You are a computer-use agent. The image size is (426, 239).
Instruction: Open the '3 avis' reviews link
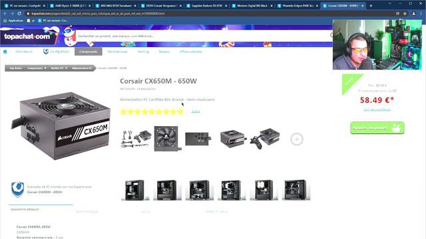[195, 112]
